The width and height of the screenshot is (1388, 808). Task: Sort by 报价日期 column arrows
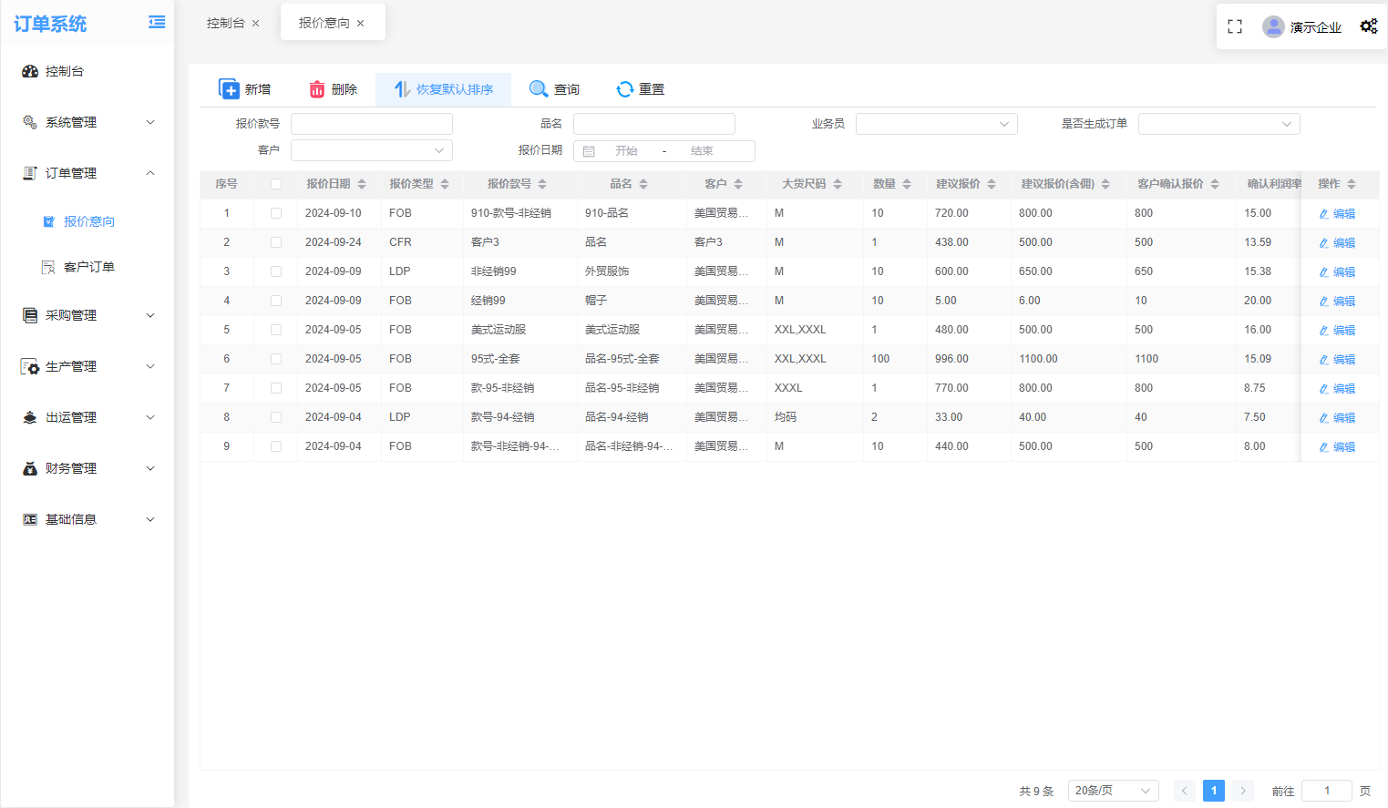[x=362, y=184]
